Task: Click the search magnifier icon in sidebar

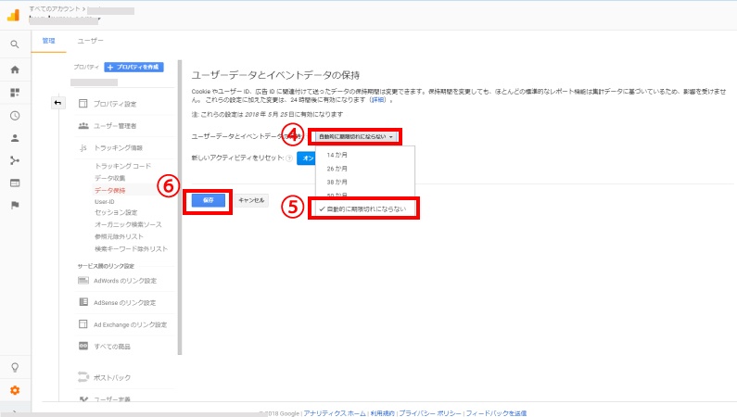Action: click(14, 44)
